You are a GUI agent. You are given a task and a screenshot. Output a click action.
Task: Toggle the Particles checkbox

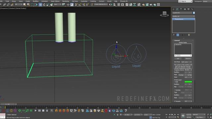175,90
